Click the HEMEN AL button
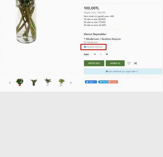 tap(115, 63)
